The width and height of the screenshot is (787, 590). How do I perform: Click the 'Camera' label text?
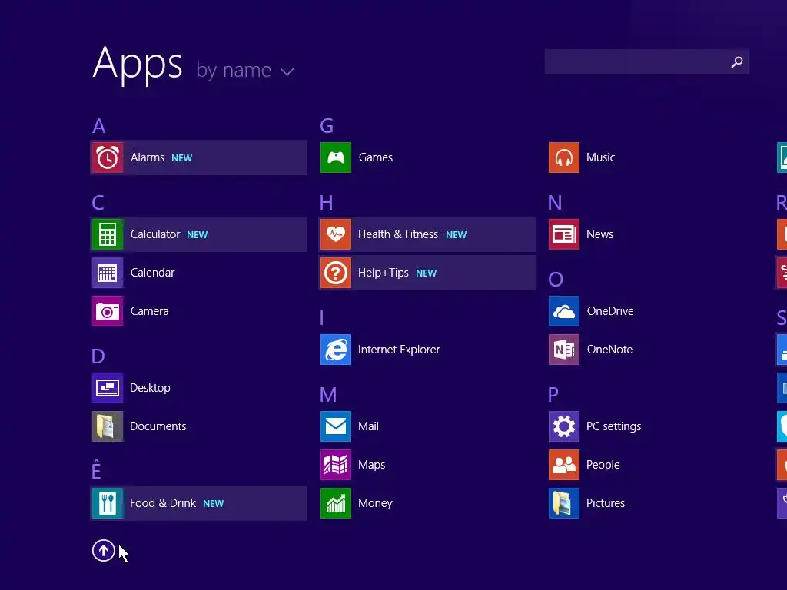(150, 311)
